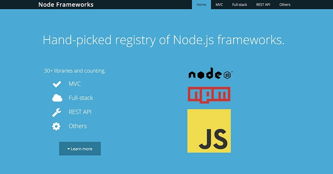The image size is (333, 174).
Task: Click the yellow JS logo
Action: tap(209, 131)
